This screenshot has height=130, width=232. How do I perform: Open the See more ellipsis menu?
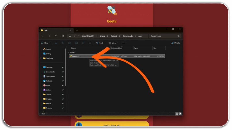[123, 43]
